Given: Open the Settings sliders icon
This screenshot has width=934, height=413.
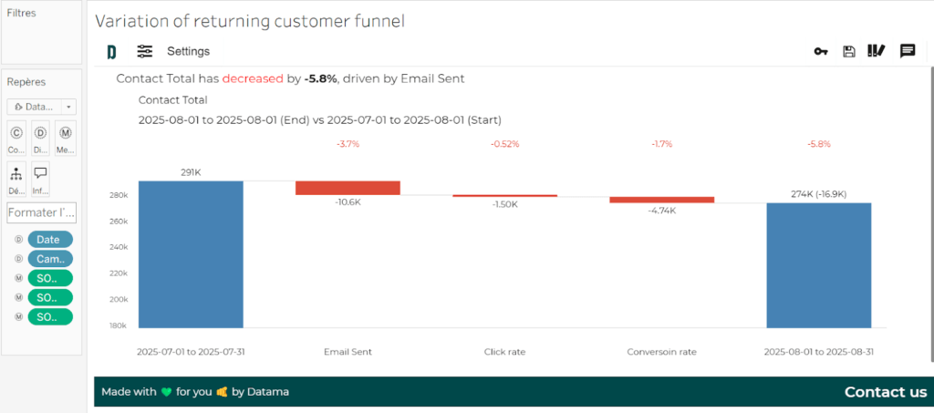Looking at the screenshot, I should [145, 51].
